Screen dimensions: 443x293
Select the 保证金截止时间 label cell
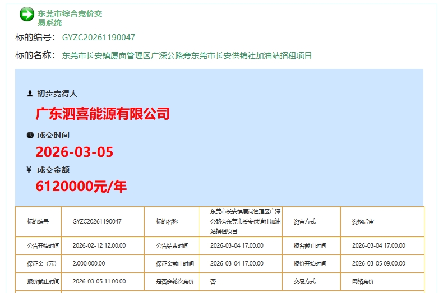coord(174,263)
